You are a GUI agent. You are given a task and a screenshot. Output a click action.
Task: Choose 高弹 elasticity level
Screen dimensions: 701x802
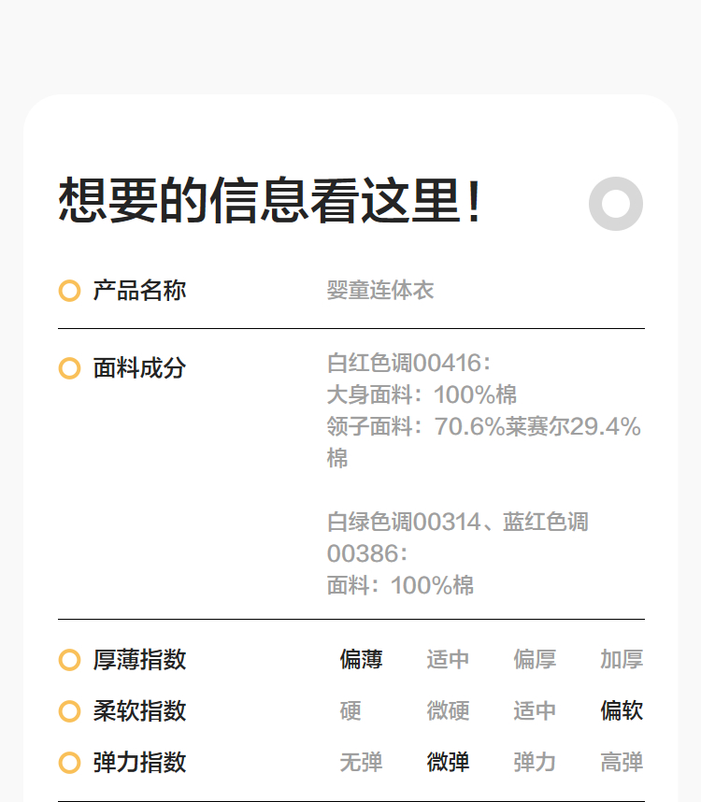click(622, 763)
